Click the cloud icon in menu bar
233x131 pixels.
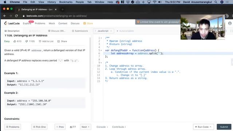click(138, 2)
